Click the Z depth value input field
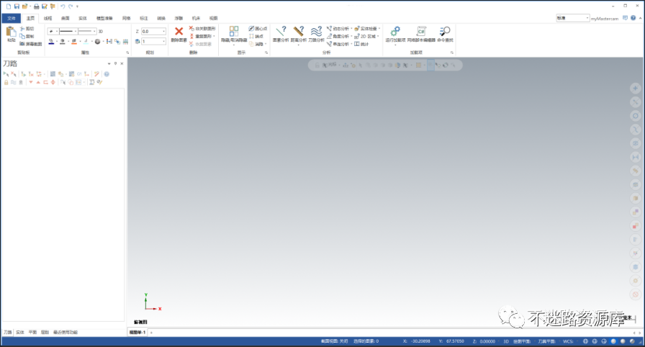645x347 pixels. tap(151, 31)
